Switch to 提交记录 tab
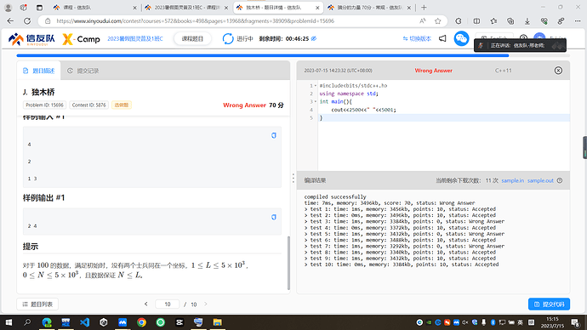Viewport: 587px width, 330px height. tap(83, 71)
